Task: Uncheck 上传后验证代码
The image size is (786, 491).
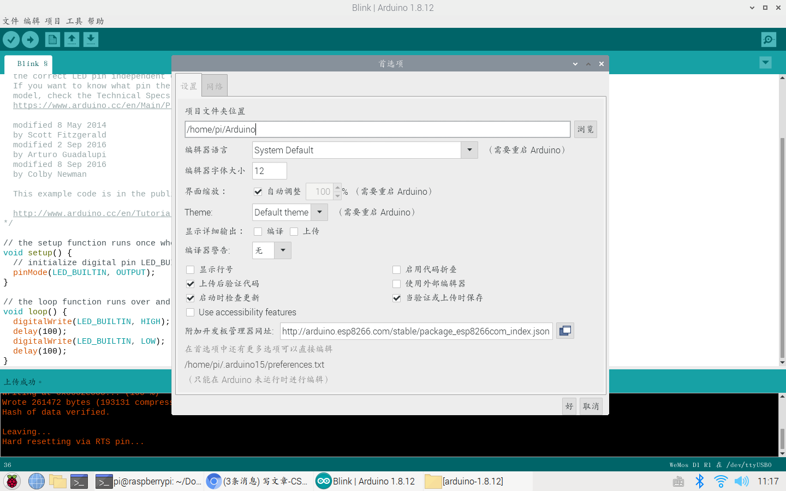Action: [190, 284]
